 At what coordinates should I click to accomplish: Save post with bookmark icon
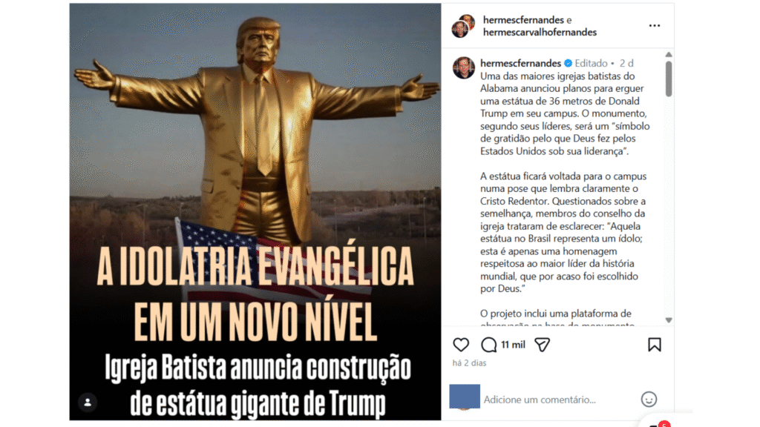point(655,345)
